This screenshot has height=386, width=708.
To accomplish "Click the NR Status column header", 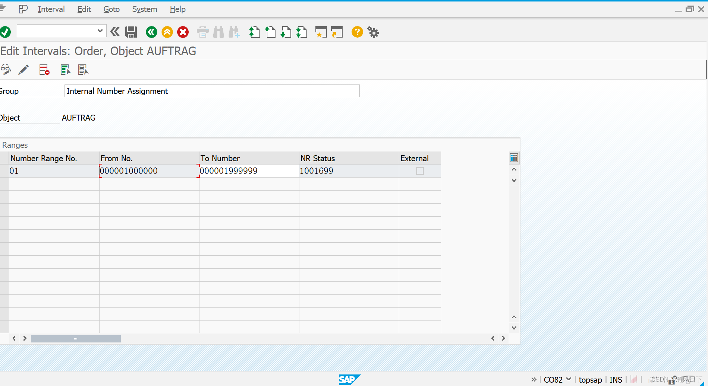I will [349, 158].
